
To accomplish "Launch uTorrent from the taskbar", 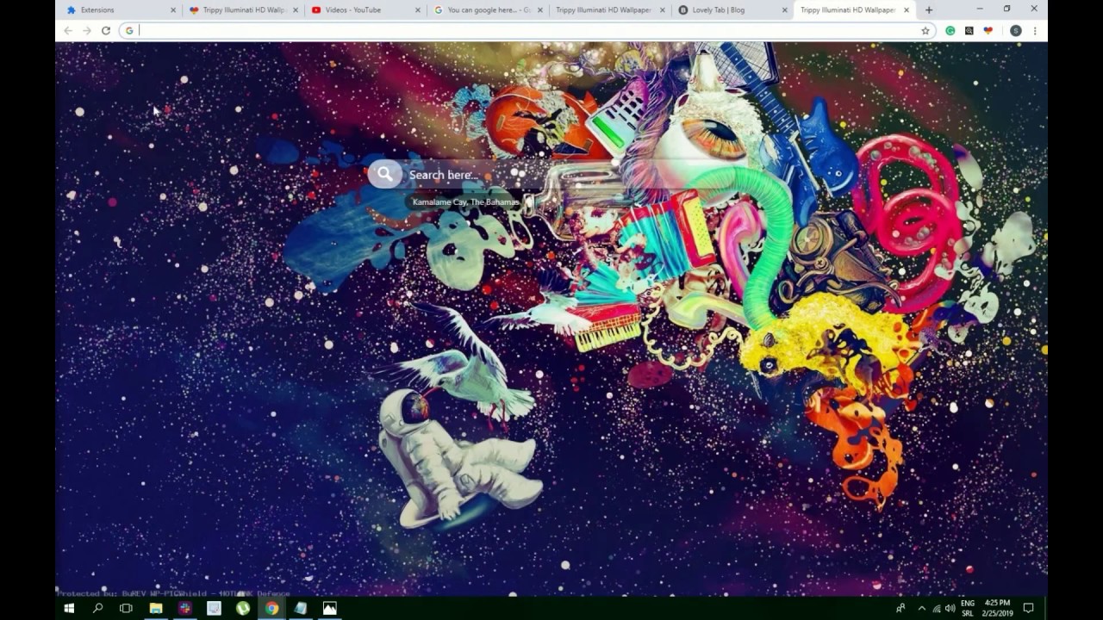I will coord(243,608).
